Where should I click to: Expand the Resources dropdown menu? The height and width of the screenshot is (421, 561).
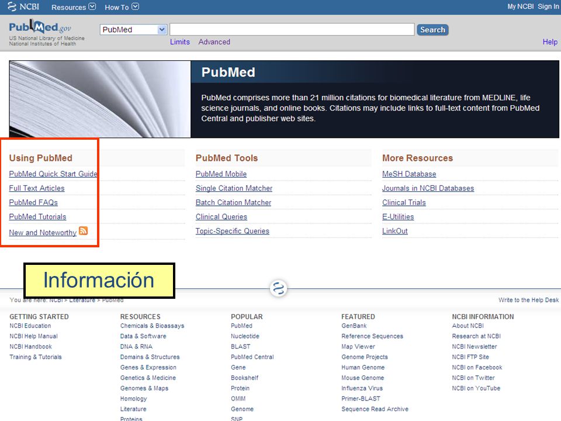pyautogui.click(x=74, y=7)
